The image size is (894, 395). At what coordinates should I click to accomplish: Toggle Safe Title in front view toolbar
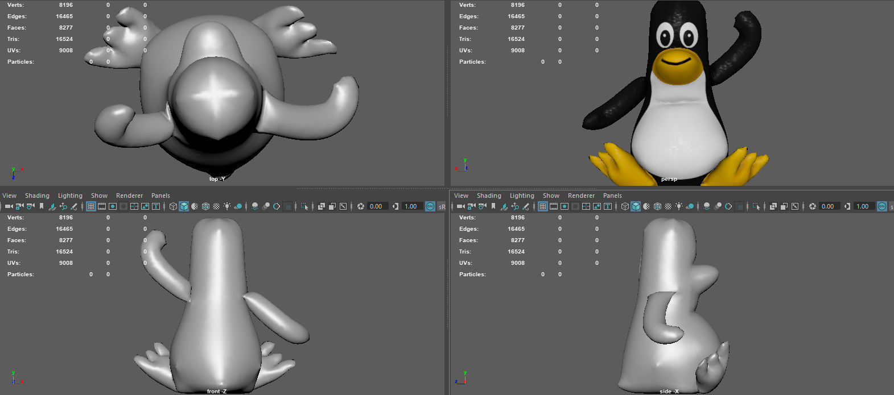[156, 206]
